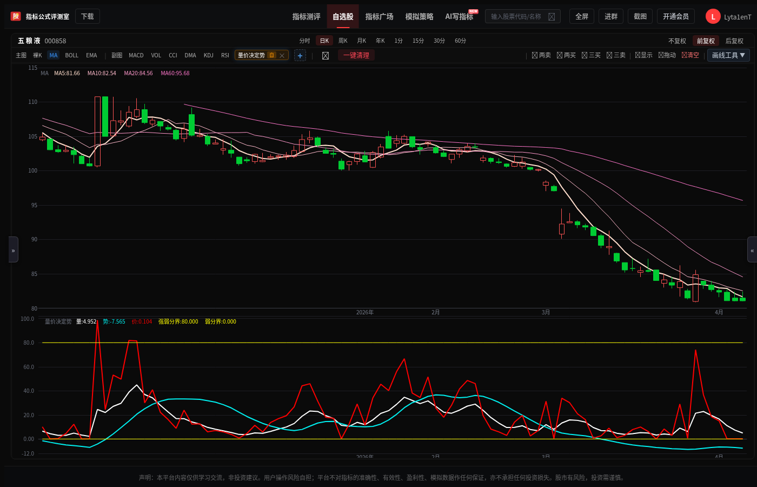Viewport: 757px width, 487px height.
Task: Open the AI写指标 tab
Action: pyautogui.click(x=459, y=17)
